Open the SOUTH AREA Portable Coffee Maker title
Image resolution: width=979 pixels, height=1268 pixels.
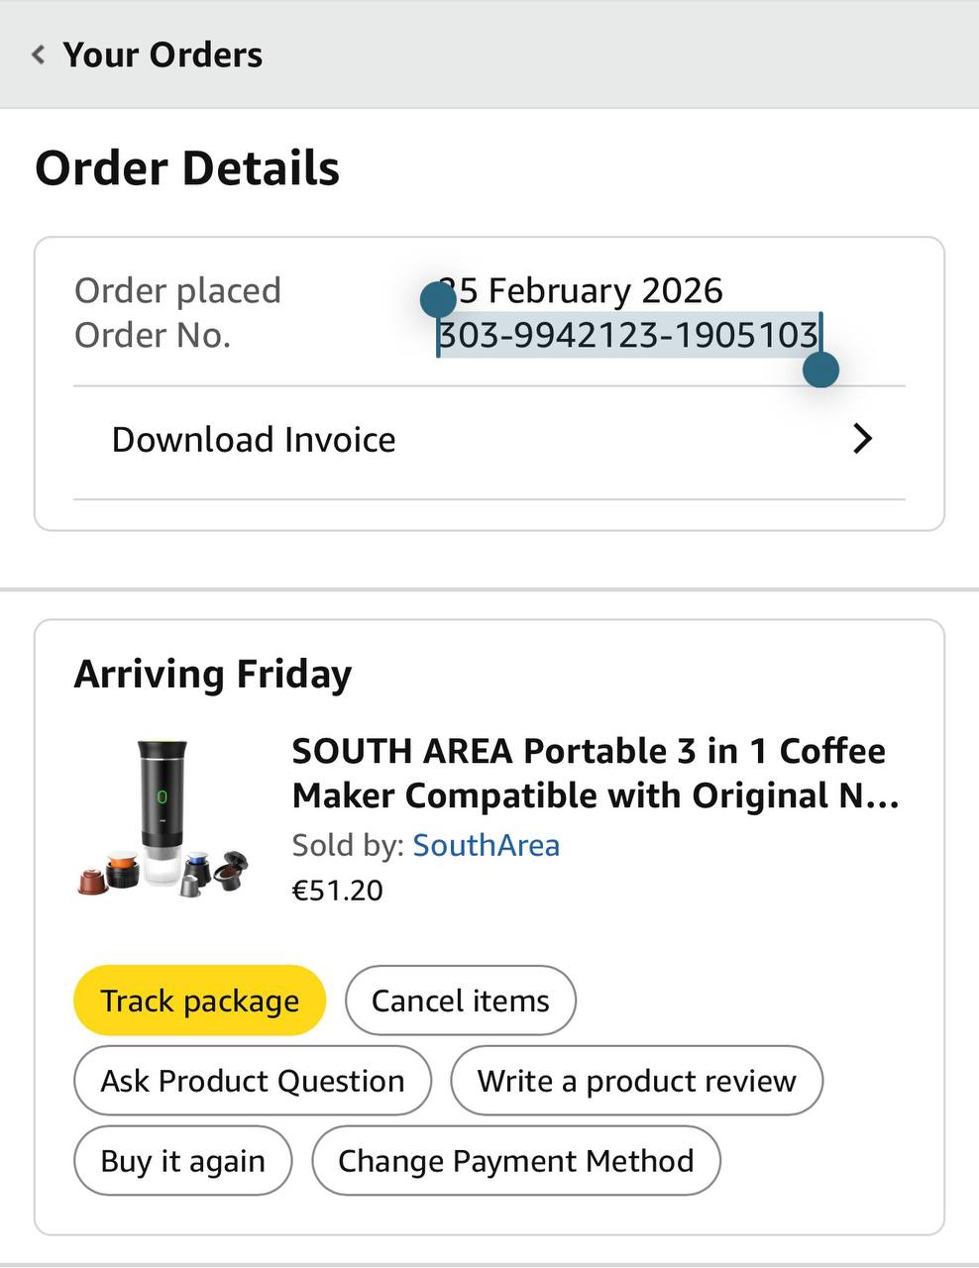click(595, 773)
